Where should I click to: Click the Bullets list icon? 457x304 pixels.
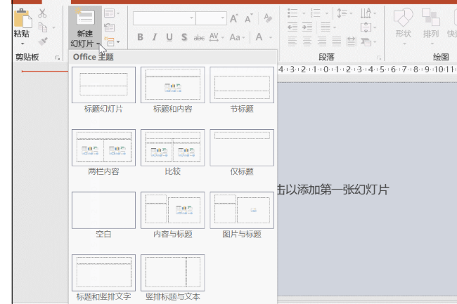click(x=292, y=13)
